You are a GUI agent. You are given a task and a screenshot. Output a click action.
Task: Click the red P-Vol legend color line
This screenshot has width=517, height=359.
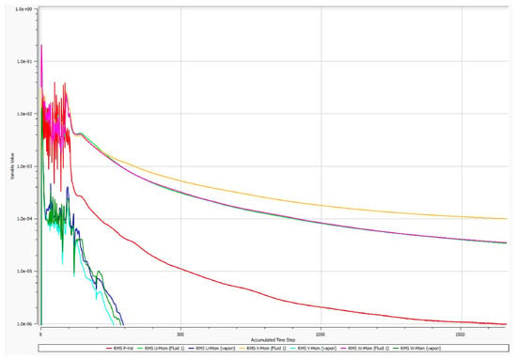(109, 348)
